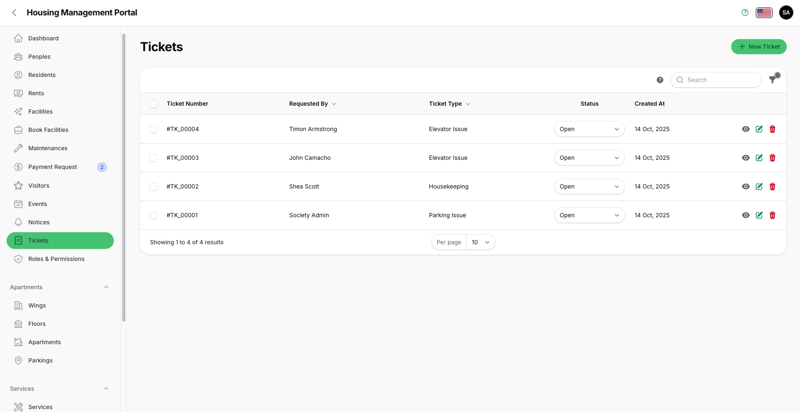View ticket #TK_00002 using the eye icon
Image resolution: width=800 pixels, height=412 pixels.
click(745, 186)
